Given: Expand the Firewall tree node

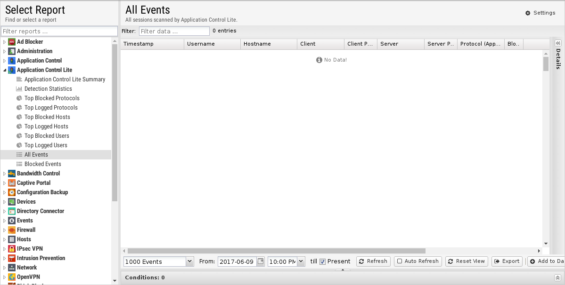Looking at the screenshot, I should 4,230.
